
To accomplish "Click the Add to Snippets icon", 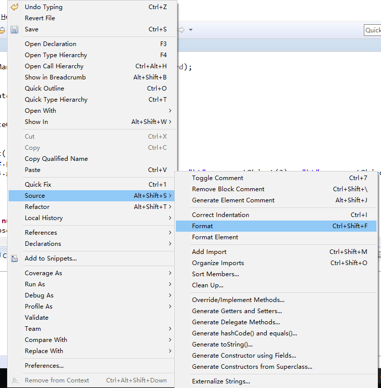I will pyautogui.click(x=14, y=258).
